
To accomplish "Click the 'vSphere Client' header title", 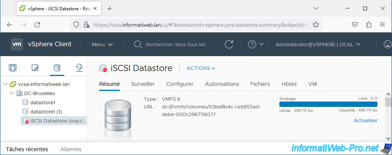I will [x=50, y=44].
